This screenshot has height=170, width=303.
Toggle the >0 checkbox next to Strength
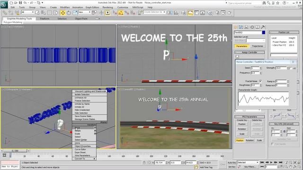pos(291,68)
